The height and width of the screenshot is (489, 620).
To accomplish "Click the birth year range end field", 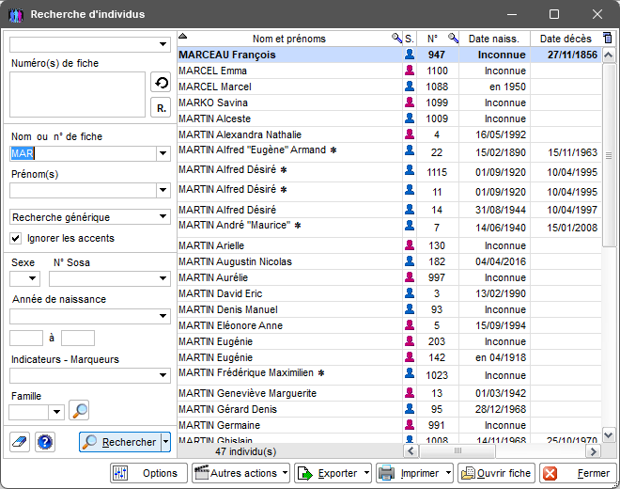I will [x=78, y=339].
